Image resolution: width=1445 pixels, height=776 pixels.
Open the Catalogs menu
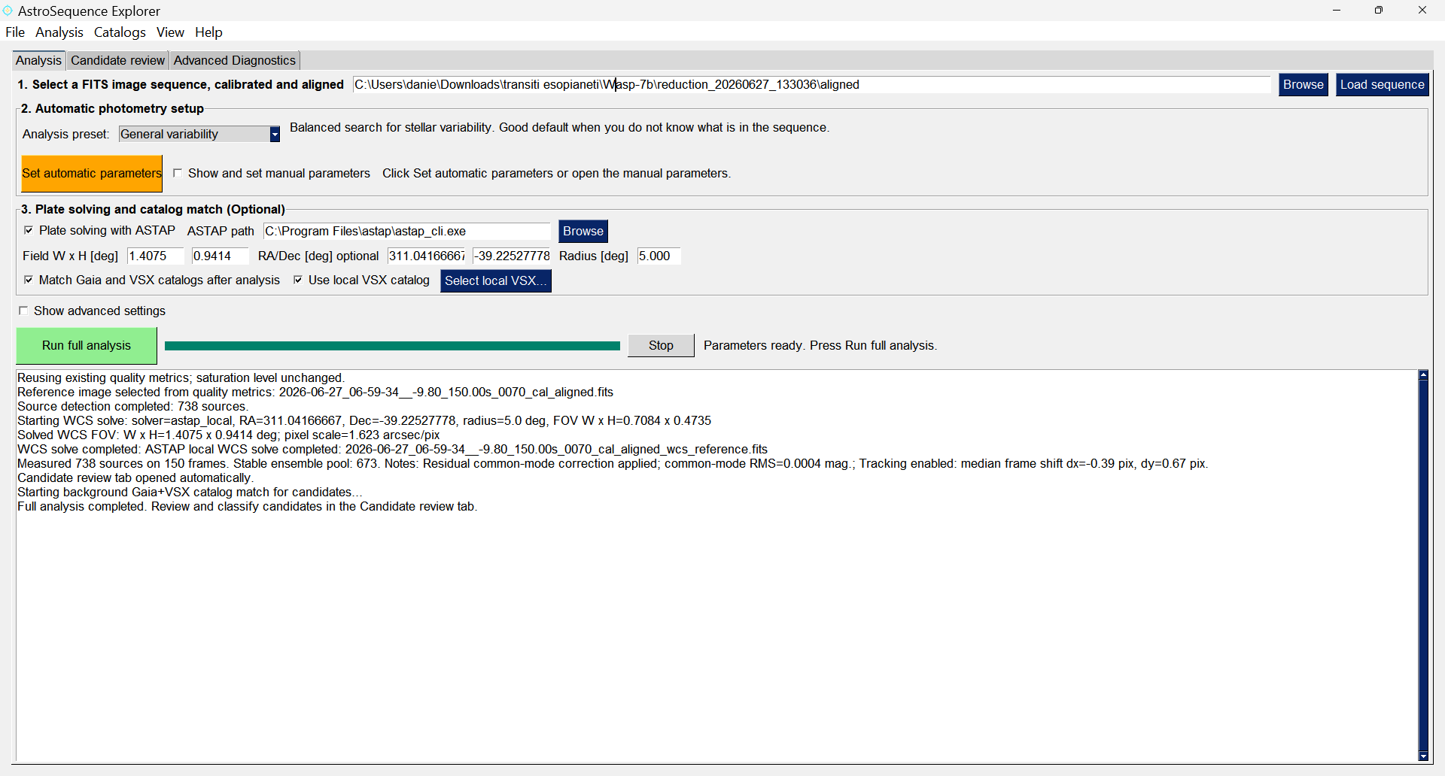tap(120, 32)
